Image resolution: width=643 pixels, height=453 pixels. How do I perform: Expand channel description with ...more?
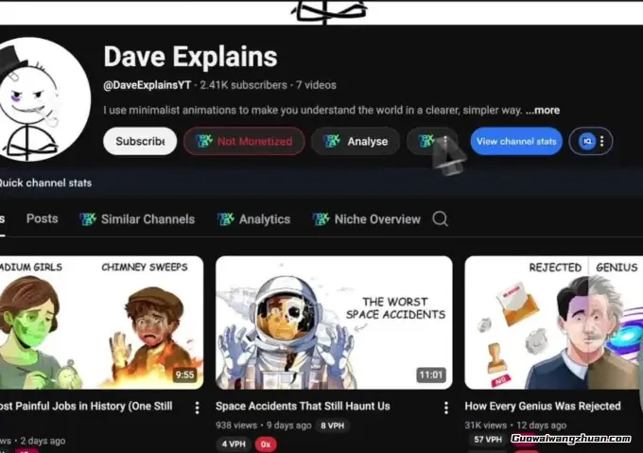point(543,110)
